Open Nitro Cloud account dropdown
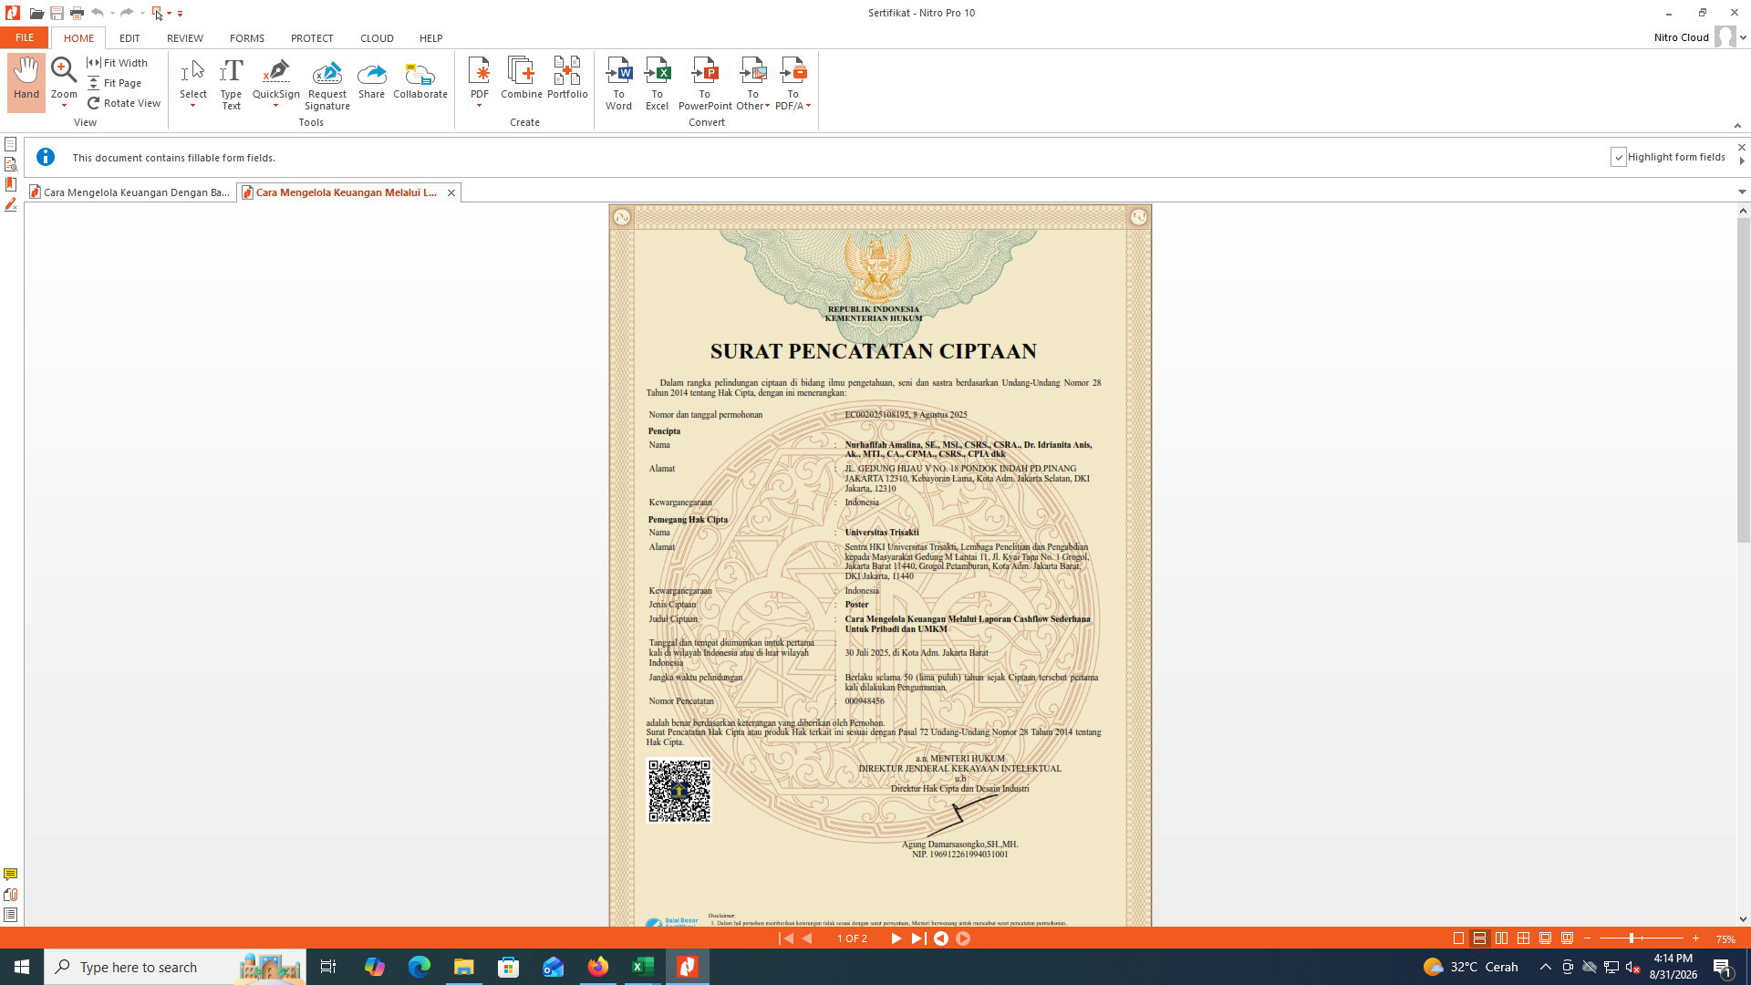 point(1743,38)
